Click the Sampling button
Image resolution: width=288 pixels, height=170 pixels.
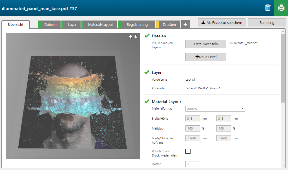(267, 22)
